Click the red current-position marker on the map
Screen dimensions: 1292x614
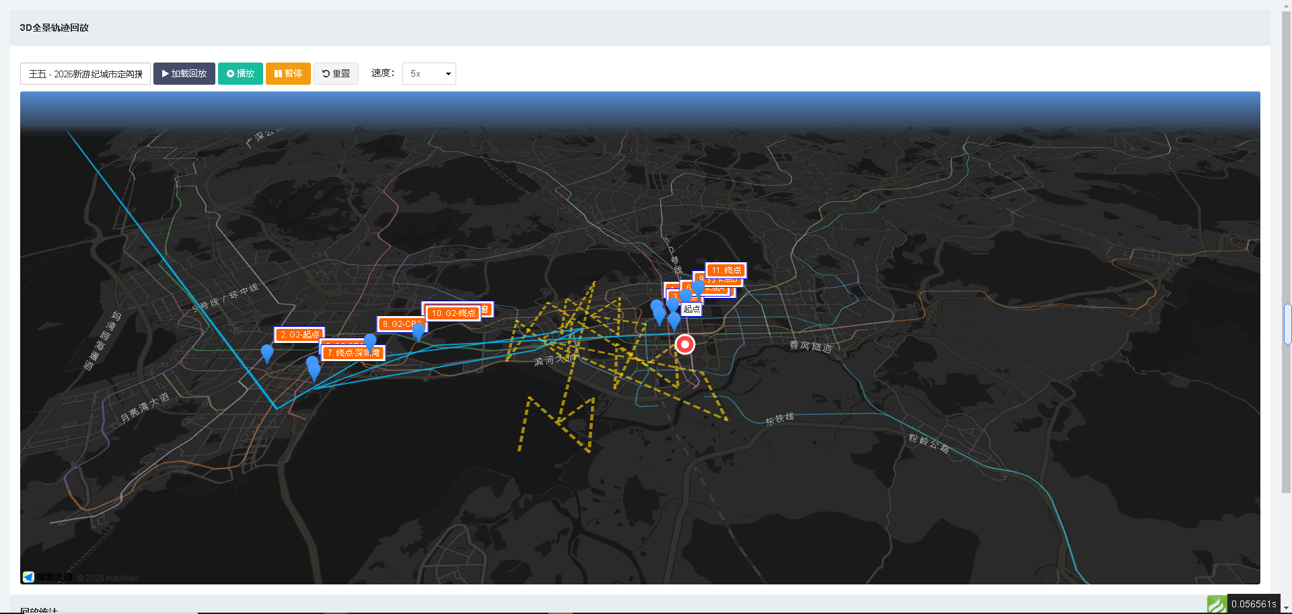pyautogui.click(x=684, y=344)
